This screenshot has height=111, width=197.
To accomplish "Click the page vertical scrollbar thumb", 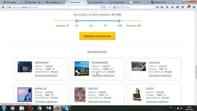I will pyautogui.click(x=196, y=72).
